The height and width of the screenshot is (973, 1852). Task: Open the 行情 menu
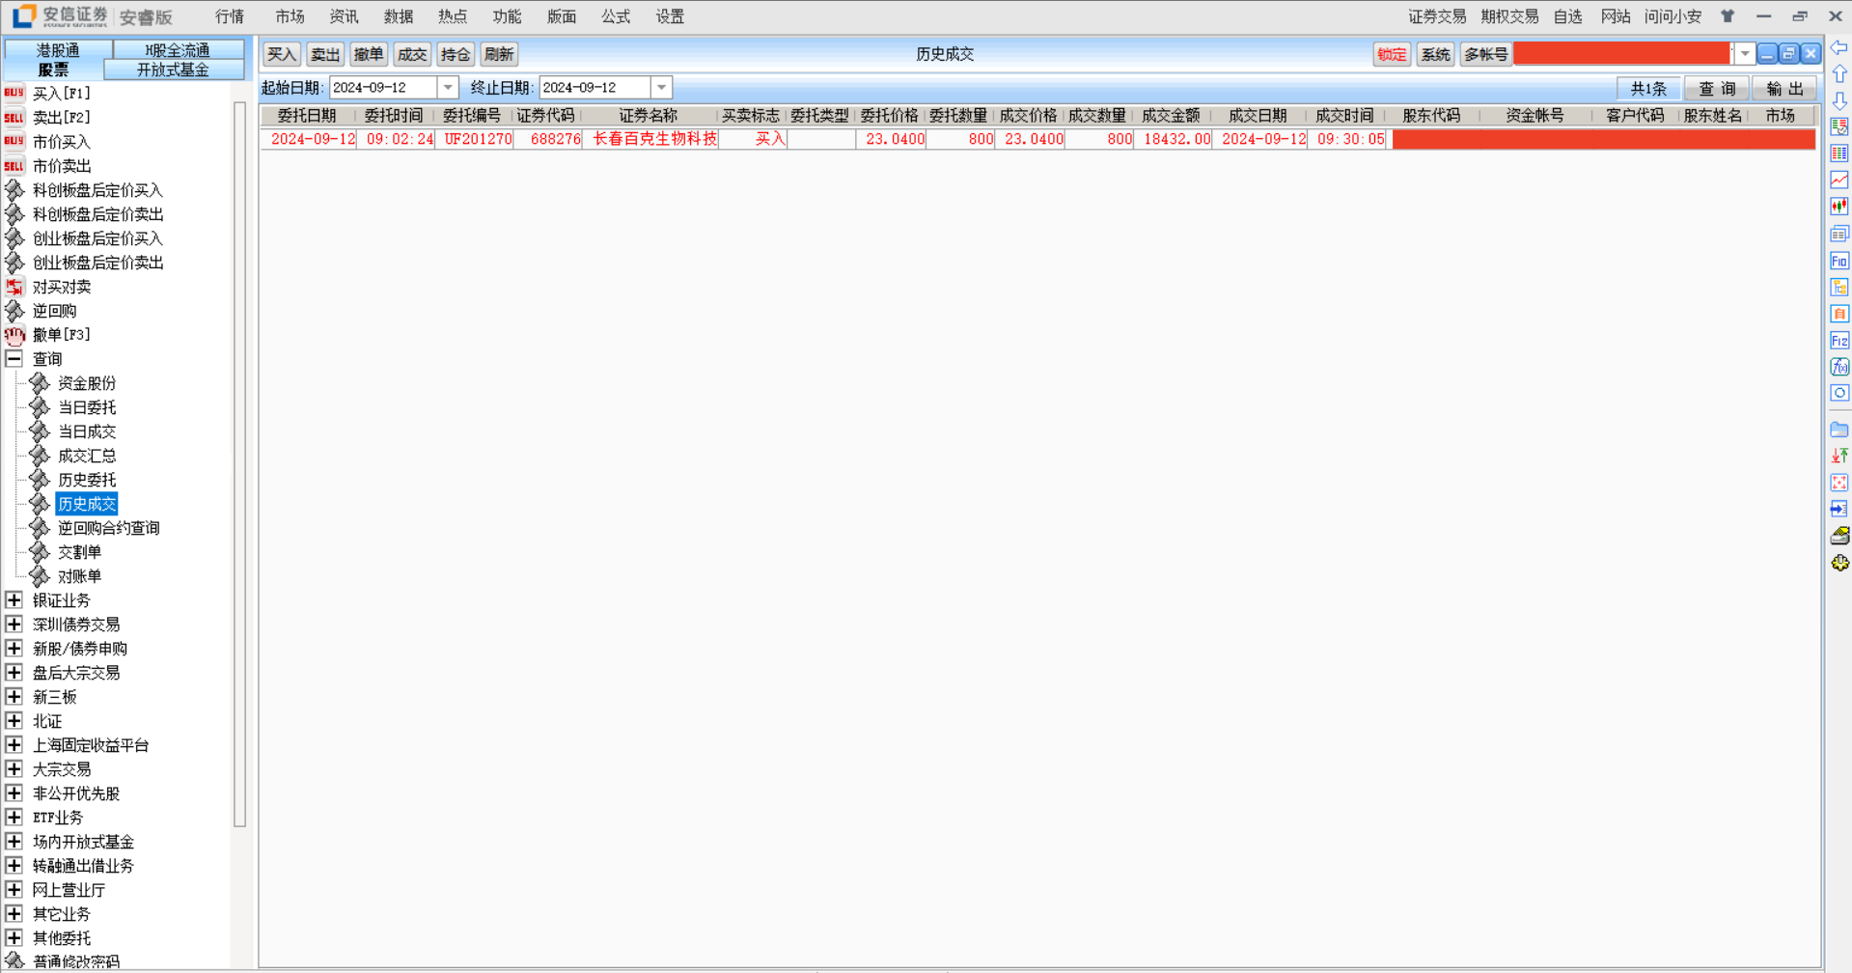pos(230,16)
